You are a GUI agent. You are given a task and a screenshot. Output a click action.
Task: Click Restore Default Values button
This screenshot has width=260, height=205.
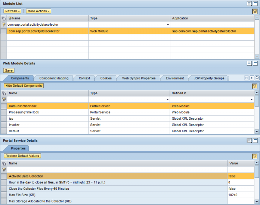(x=22, y=156)
